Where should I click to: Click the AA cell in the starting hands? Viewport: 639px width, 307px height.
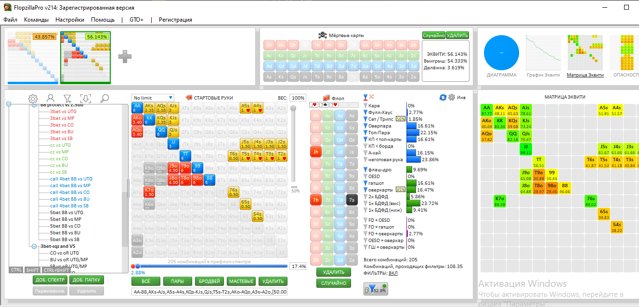137,108
